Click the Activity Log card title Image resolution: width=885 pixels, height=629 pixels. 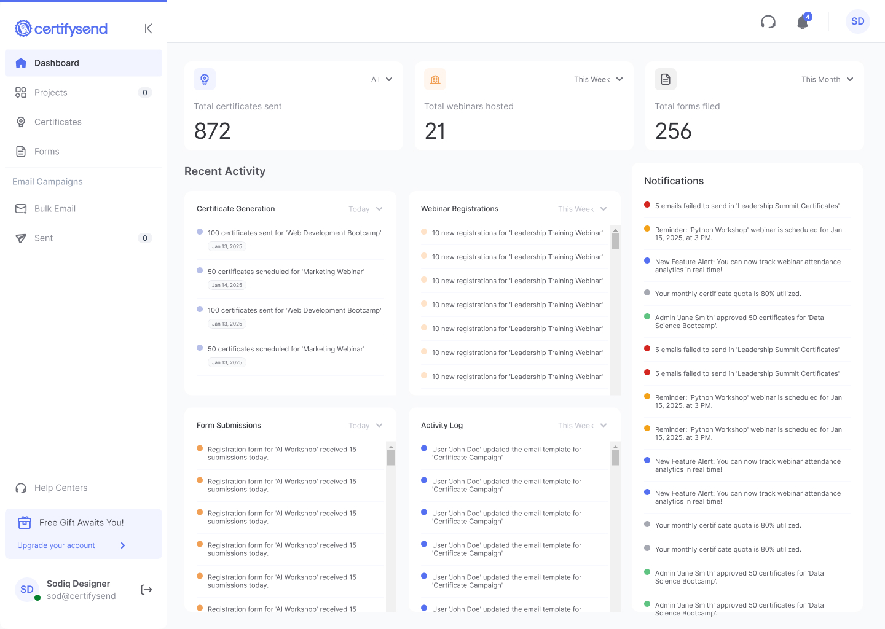coord(442,426)
